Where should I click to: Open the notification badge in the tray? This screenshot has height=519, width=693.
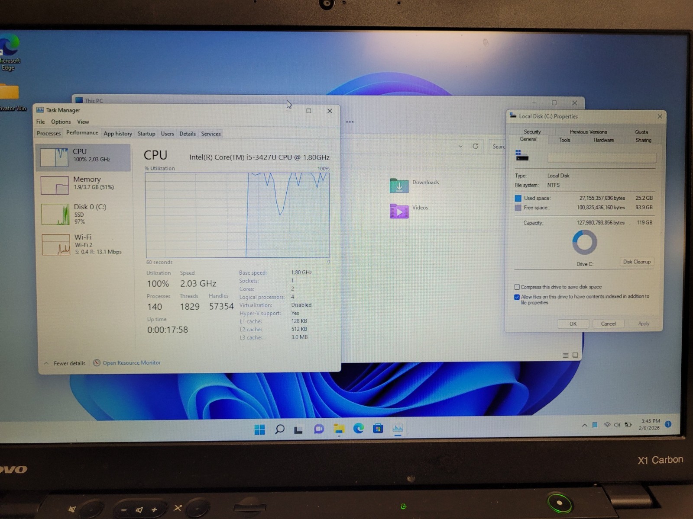668,424
